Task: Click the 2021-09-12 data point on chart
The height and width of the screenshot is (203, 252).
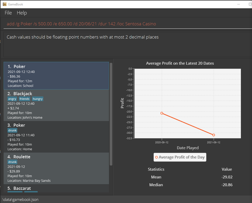Action: point(214,135)
